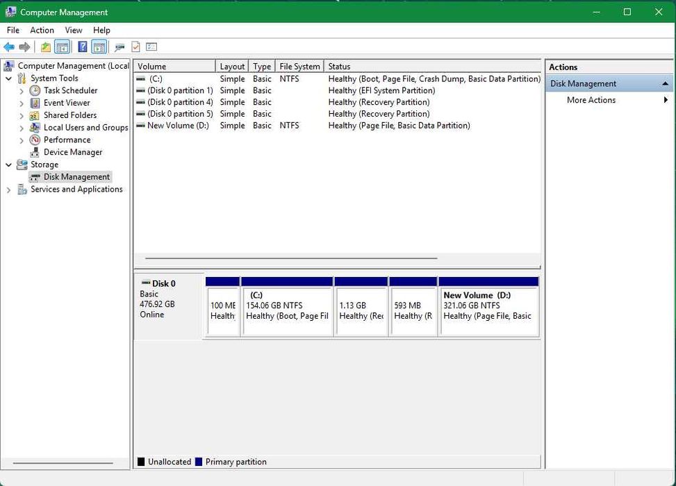
Task: Click the Forward arrow toolbar icon
Action: (24, 47)
